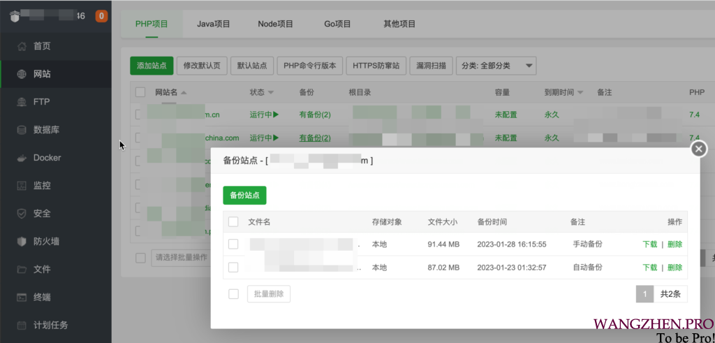This screenshot has width=715, height=343.
Task: Open the 分类: 全部分类 dropdown
Action: pyautogui.click(x=496, y=66)
